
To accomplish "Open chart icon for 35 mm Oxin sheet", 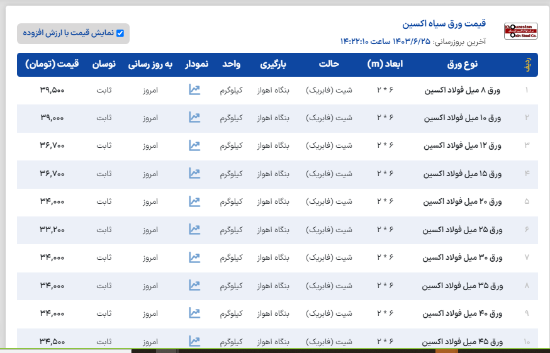I will (194, 286).
